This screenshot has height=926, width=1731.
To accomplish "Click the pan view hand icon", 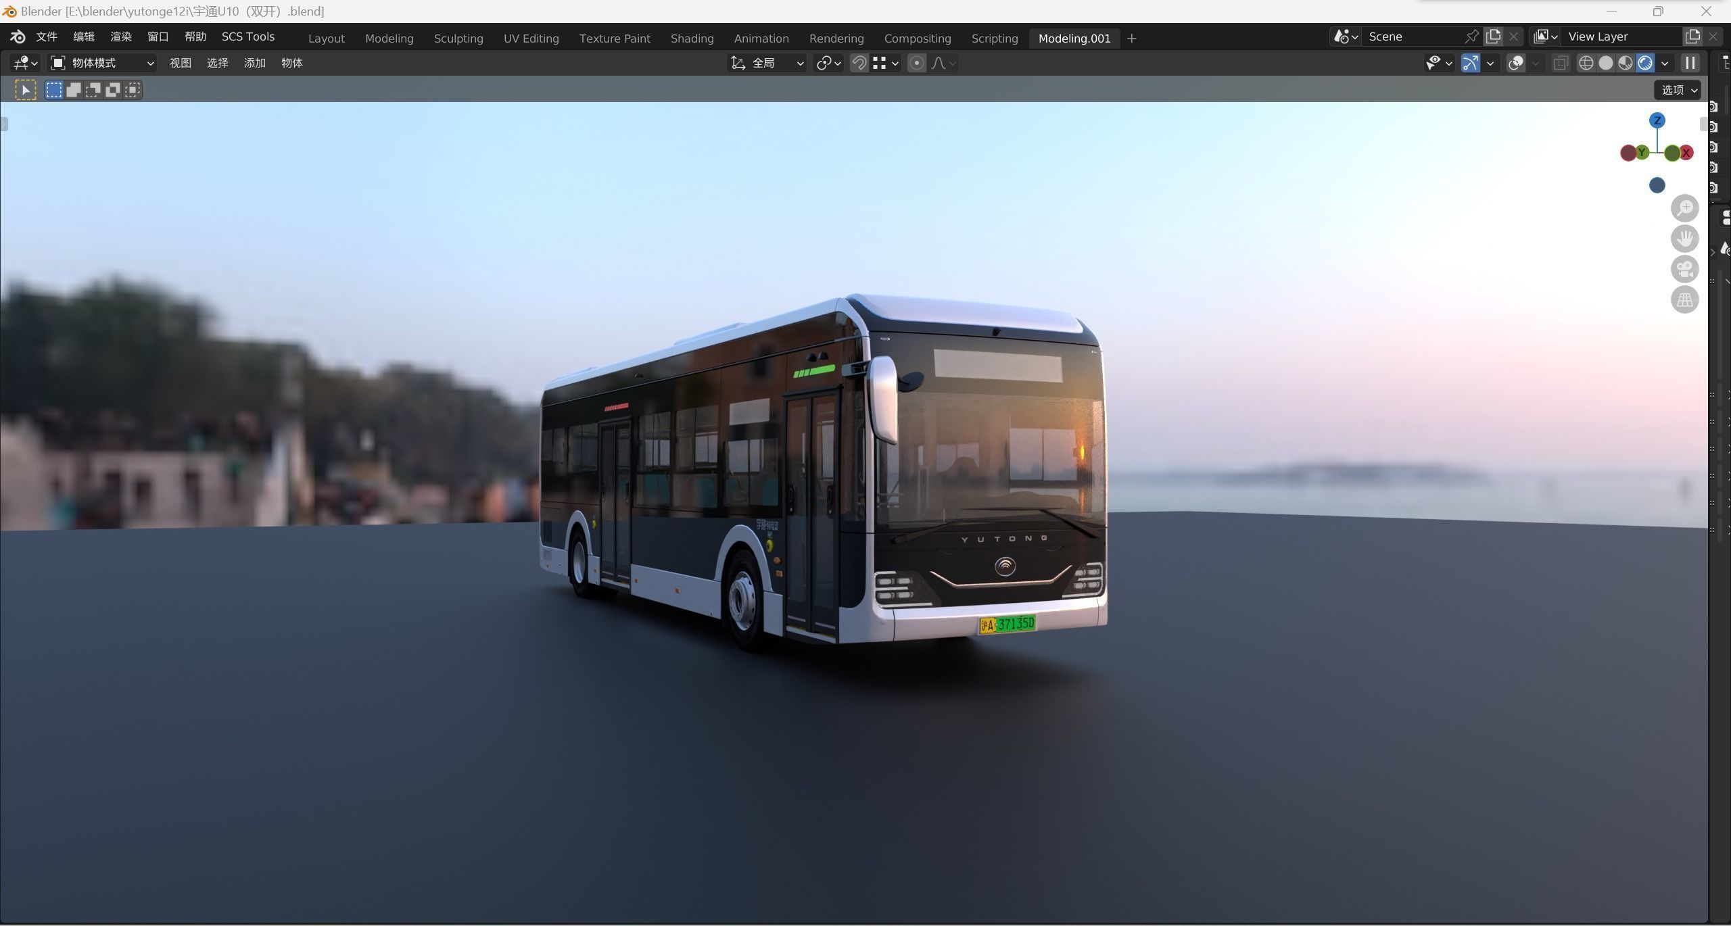I will (1684, 239).
